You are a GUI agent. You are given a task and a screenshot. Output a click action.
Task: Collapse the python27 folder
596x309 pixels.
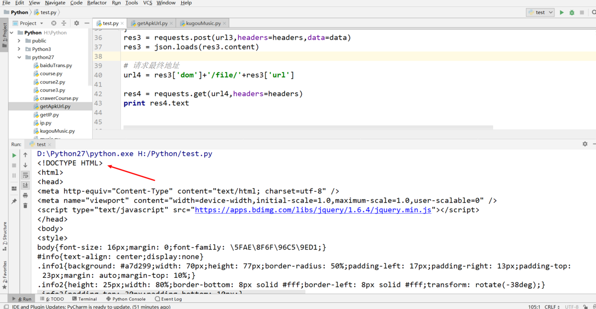point(19,57)
